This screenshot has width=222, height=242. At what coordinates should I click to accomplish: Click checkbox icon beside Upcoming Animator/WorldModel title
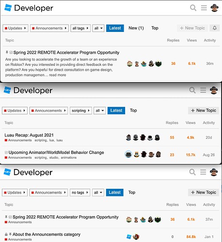6,152
